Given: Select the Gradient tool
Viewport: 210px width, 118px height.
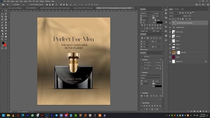Looking at the screenshot, I should click(2, 28).
